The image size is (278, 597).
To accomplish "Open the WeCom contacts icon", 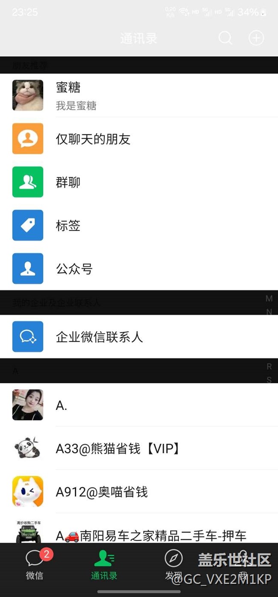I will pos(28,336).
